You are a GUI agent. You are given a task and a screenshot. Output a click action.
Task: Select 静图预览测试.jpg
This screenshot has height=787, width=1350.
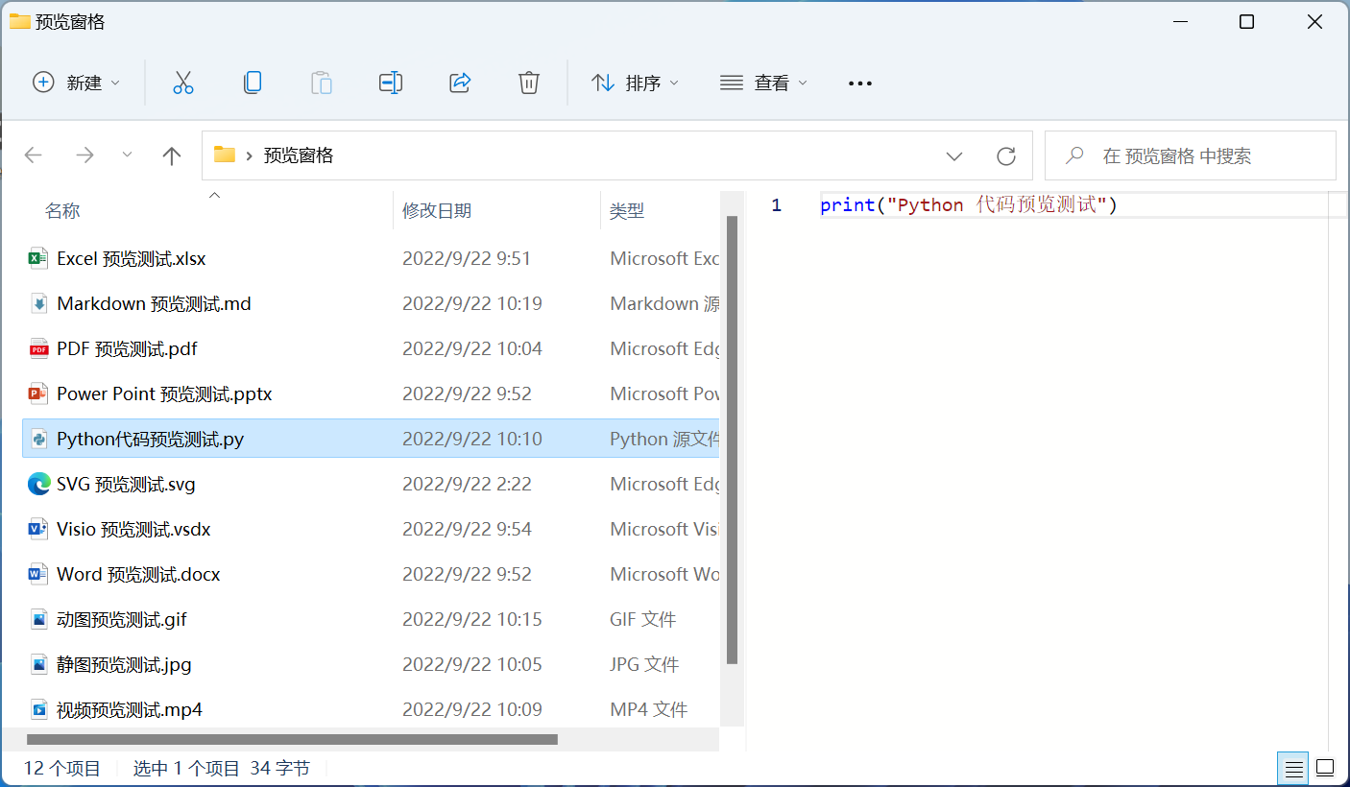[x=124, y=664]
